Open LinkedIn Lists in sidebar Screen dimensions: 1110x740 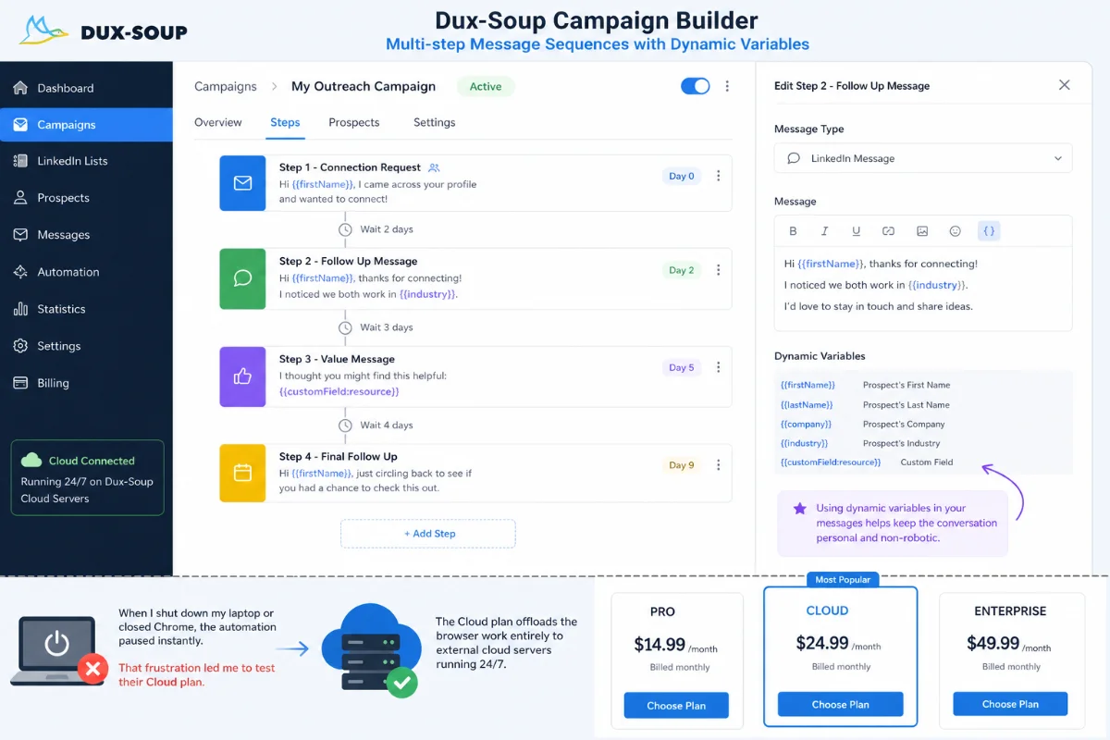pos(86,161)
